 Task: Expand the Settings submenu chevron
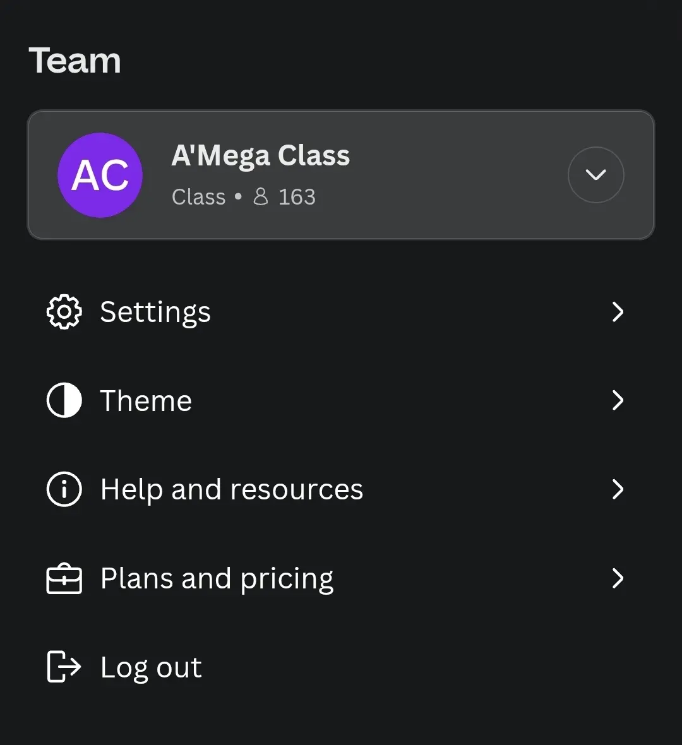(x=618, y=312)
